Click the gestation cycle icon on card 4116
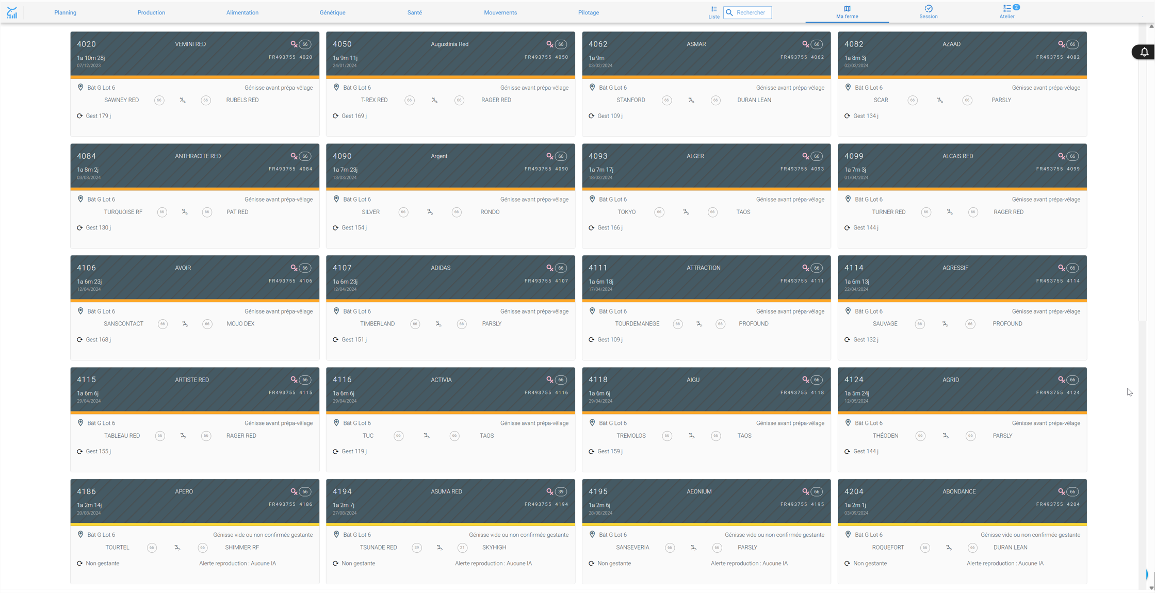This screenshot has height=593, width=1155. coord(335,452)
